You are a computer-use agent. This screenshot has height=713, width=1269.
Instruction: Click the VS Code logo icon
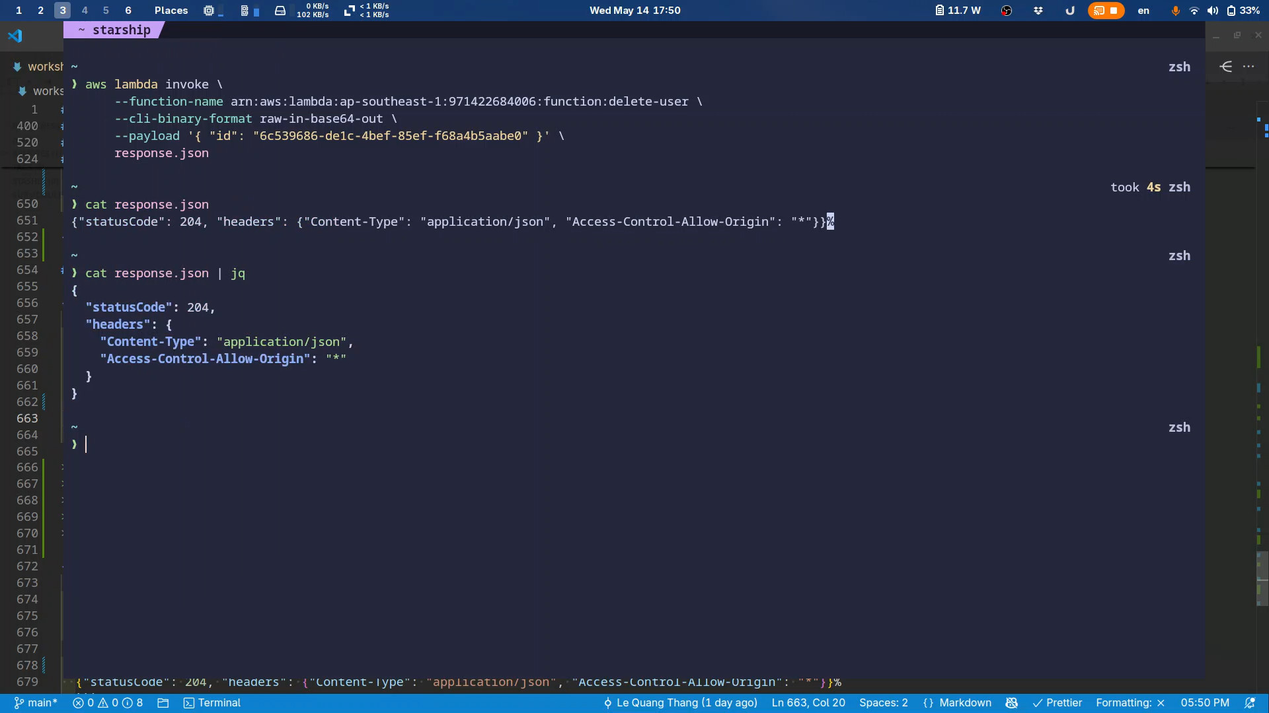coord(15,36)
